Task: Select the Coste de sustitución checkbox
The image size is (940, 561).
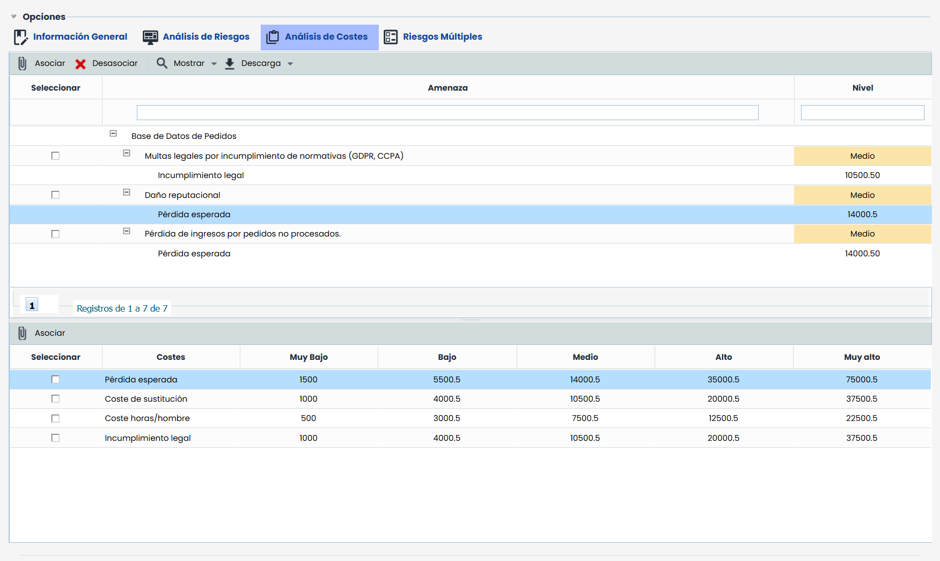Action: tap(55, 399)
